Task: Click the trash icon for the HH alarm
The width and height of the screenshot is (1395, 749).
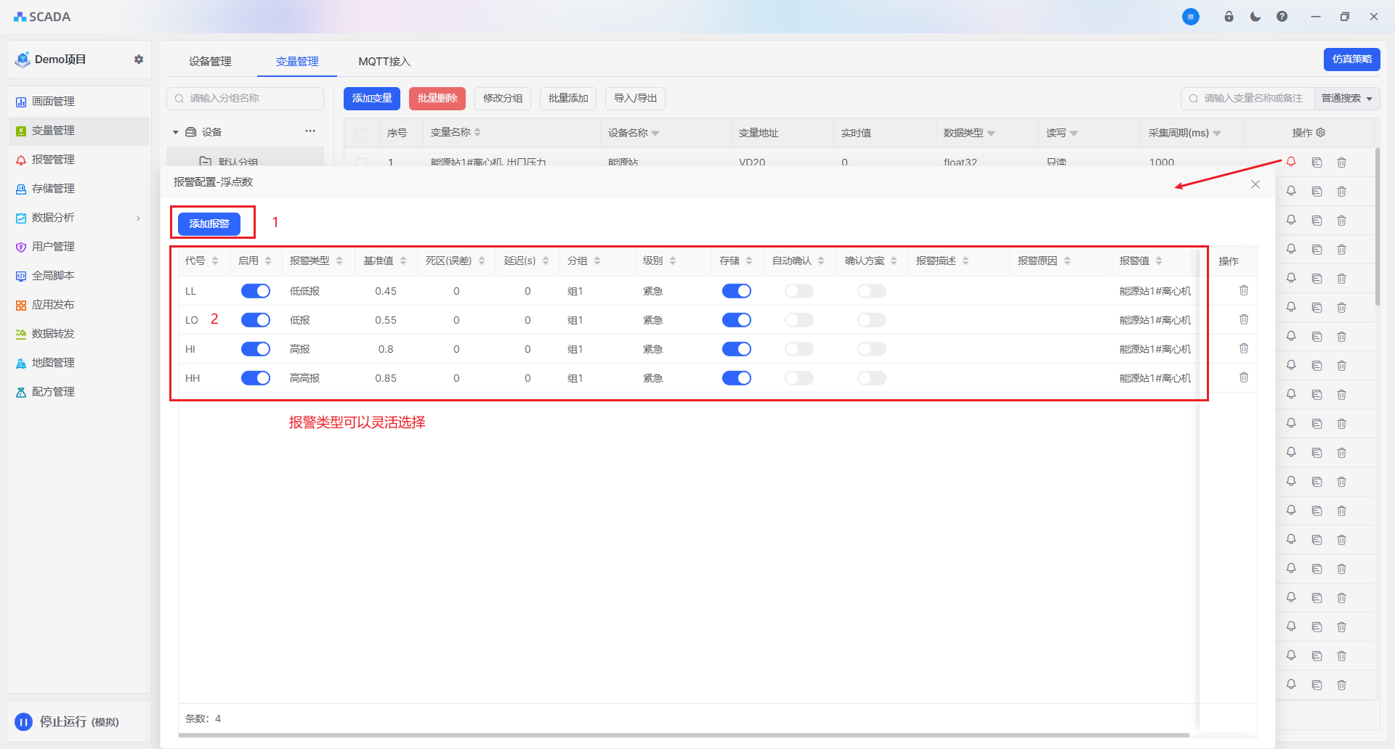Action: (x=1243, y=377)
